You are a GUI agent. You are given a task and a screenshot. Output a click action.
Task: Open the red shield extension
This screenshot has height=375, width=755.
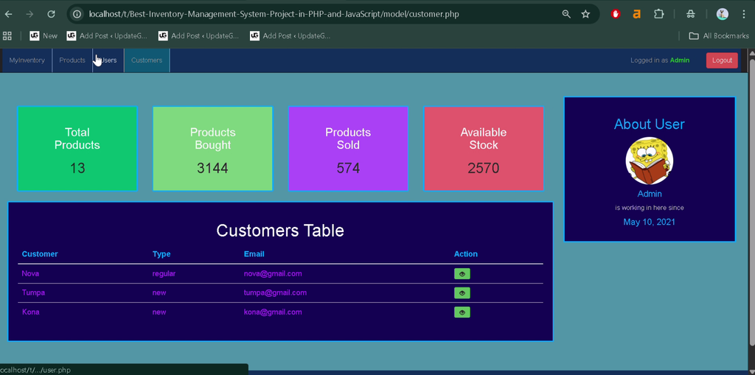tap(616, 14)
